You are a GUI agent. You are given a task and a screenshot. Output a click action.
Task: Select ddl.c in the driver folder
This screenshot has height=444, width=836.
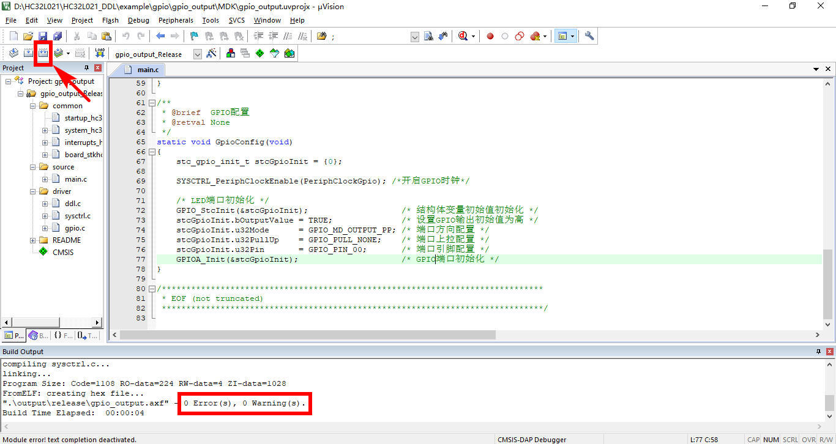(72, 204)
